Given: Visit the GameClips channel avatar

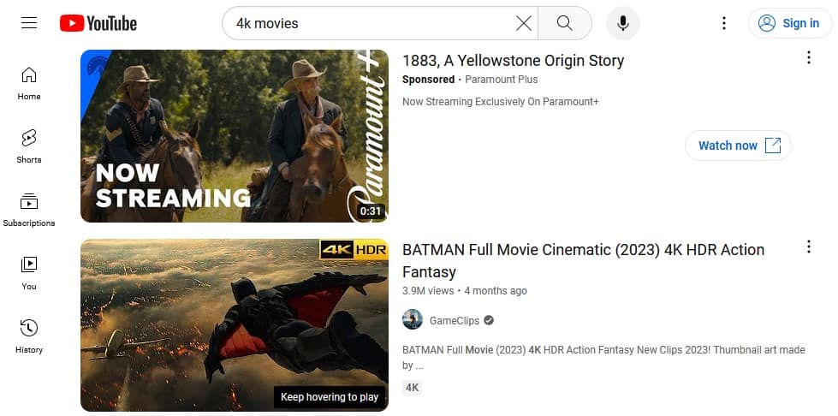Looking at the screenshot, I should (413, 320).
